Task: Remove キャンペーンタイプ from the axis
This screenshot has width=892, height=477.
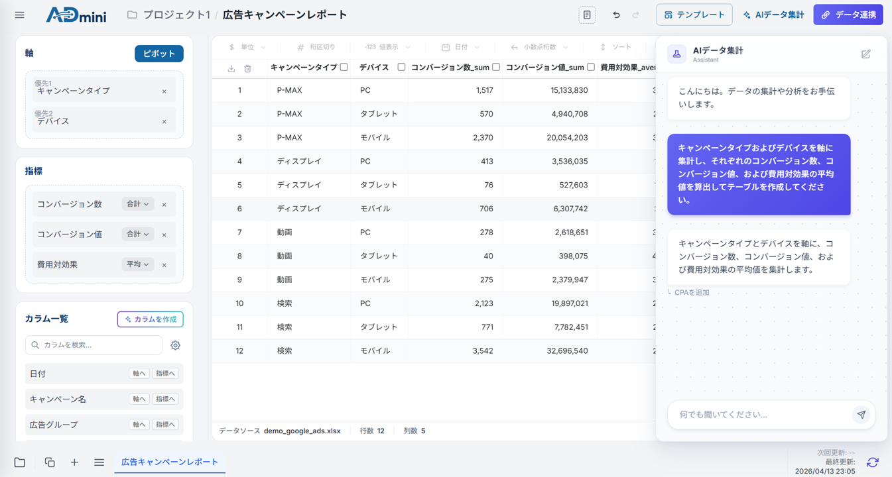Action: pyautogui.click(x=164, y=91)
